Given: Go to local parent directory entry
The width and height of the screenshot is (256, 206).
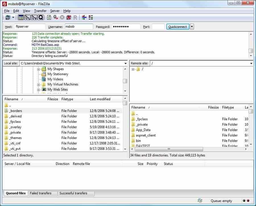Looking at the screenshot, I should tap(62, 105).
